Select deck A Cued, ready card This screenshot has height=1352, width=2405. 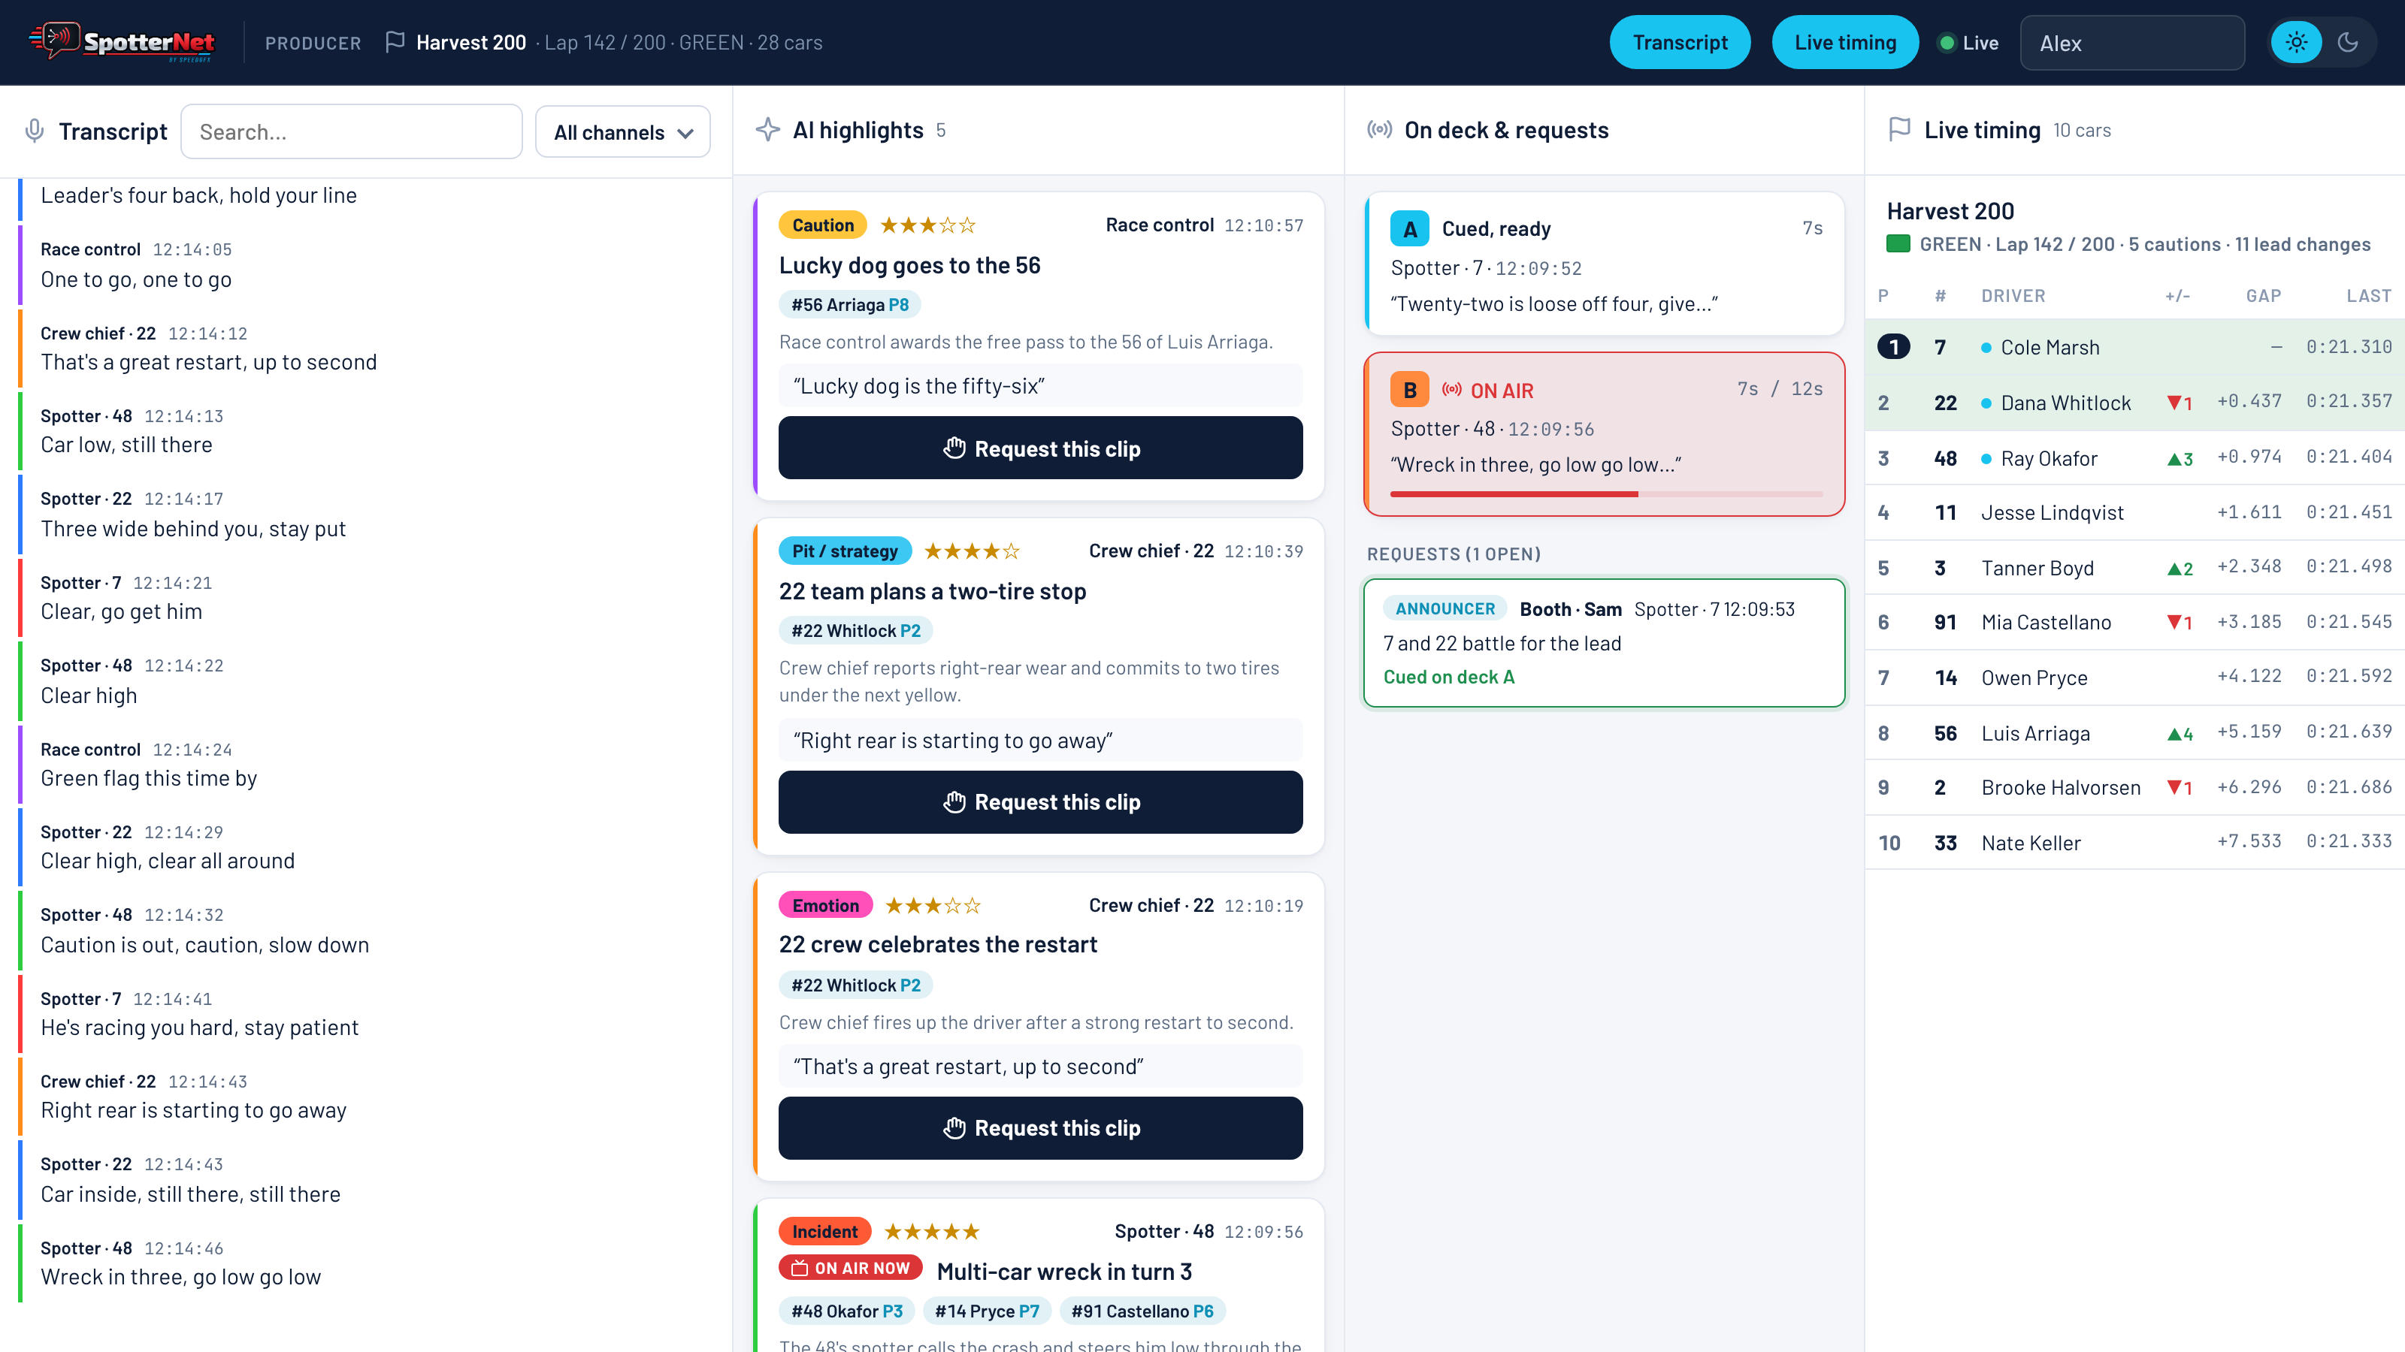click(x=1604, y=264)
